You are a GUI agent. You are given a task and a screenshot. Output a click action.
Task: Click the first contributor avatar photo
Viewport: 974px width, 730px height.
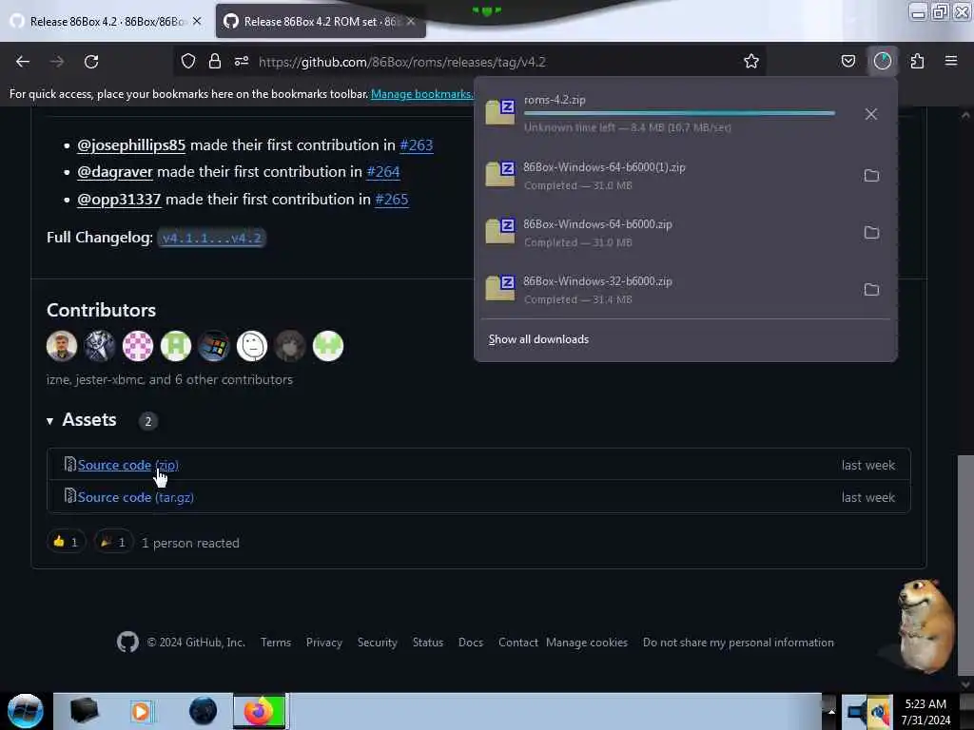coord(62,346)
